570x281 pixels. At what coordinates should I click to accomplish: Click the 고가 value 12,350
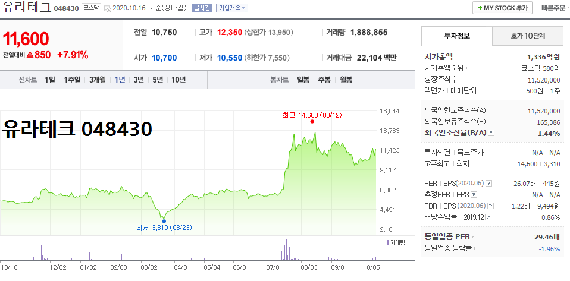(230, 33)
